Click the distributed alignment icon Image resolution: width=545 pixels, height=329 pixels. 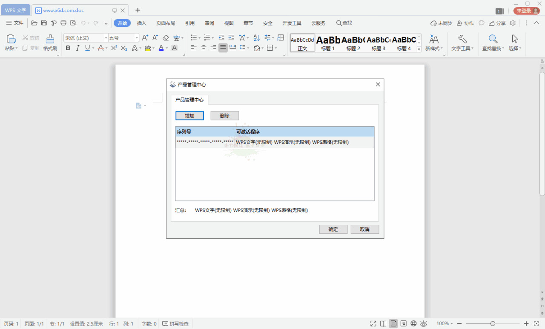233,48
